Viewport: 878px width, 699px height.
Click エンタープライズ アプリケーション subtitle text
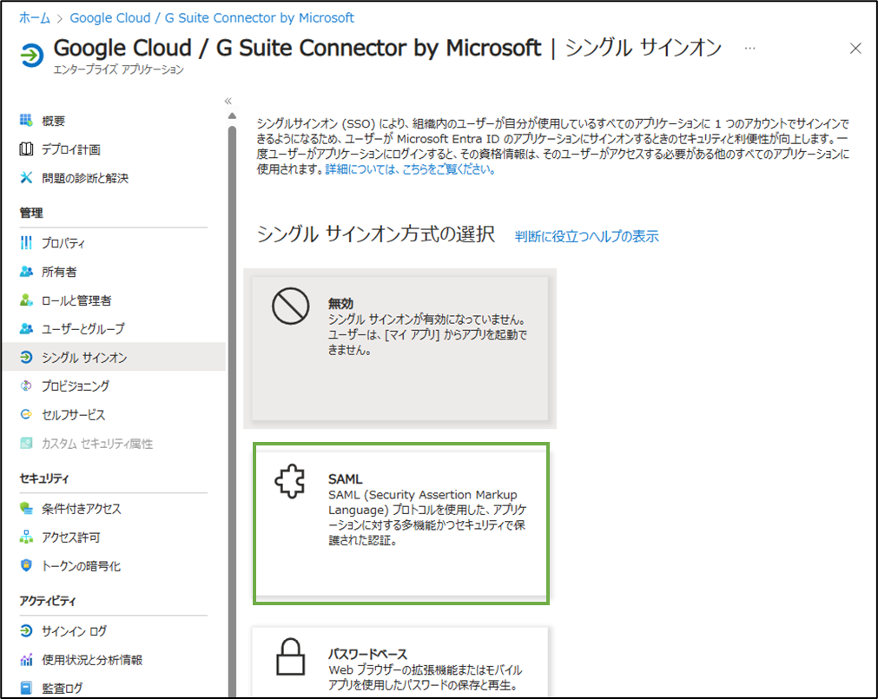pyautogui.click(x=119, y=69)
